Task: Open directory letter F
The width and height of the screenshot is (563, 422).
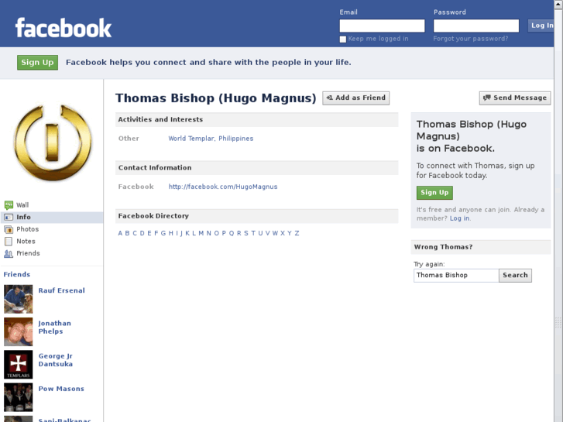Action: click(156, 233)
